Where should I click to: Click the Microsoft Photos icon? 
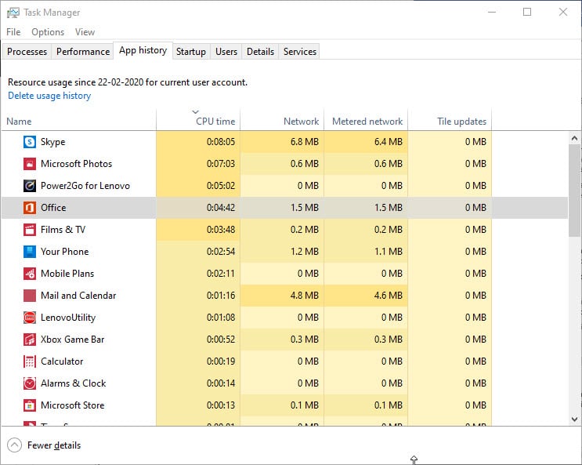coord(30,164)
